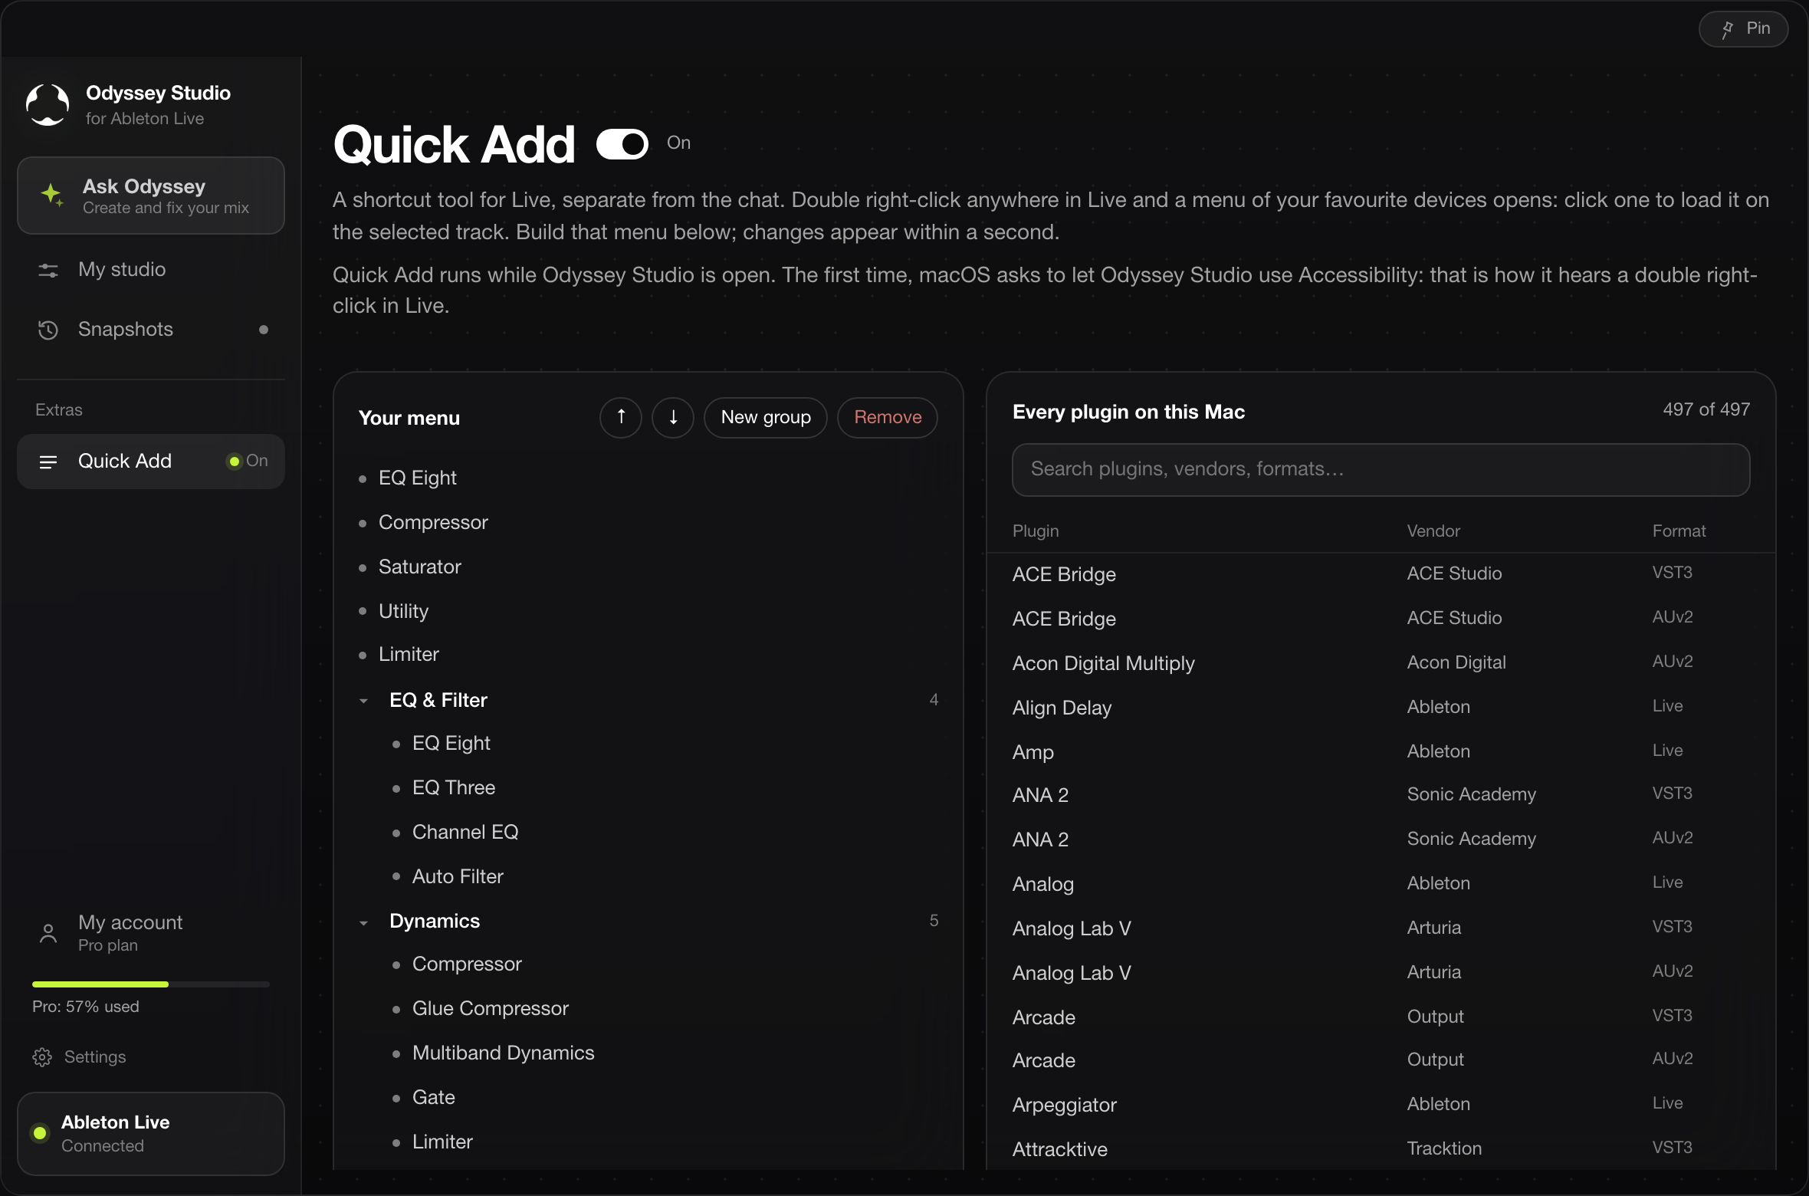Screen dimensions: 1809x1196
Task: Click the gear icon beside Settings
Action: 42,1057
